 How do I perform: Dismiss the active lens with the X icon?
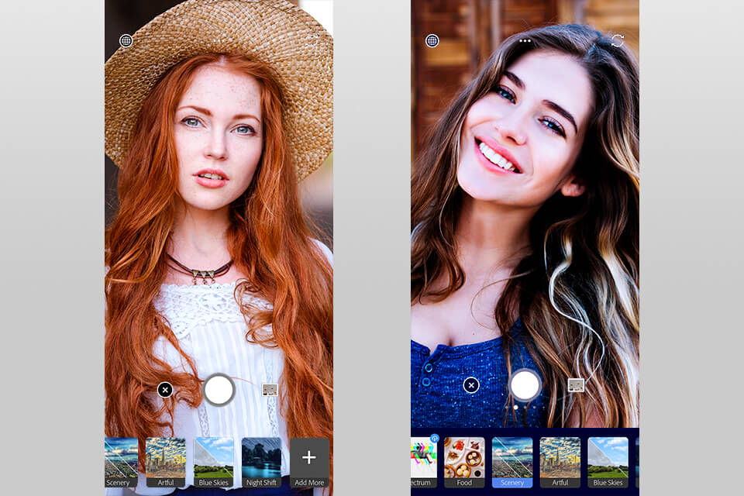[164, 390]
